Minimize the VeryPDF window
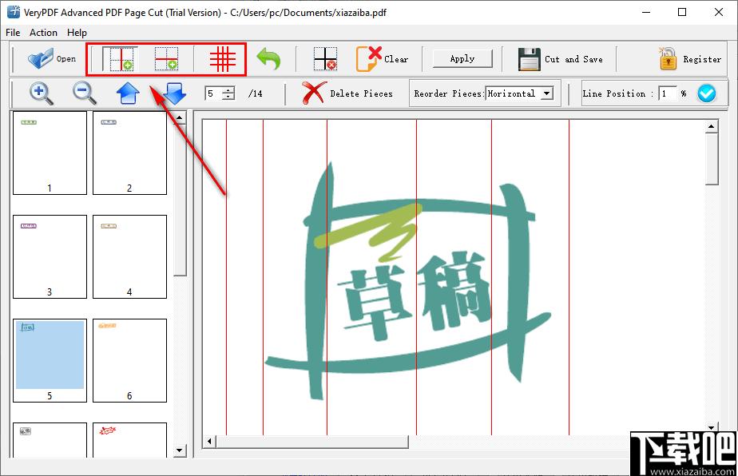The width and height of the screenshot is (738, 476). coord(646,12)
